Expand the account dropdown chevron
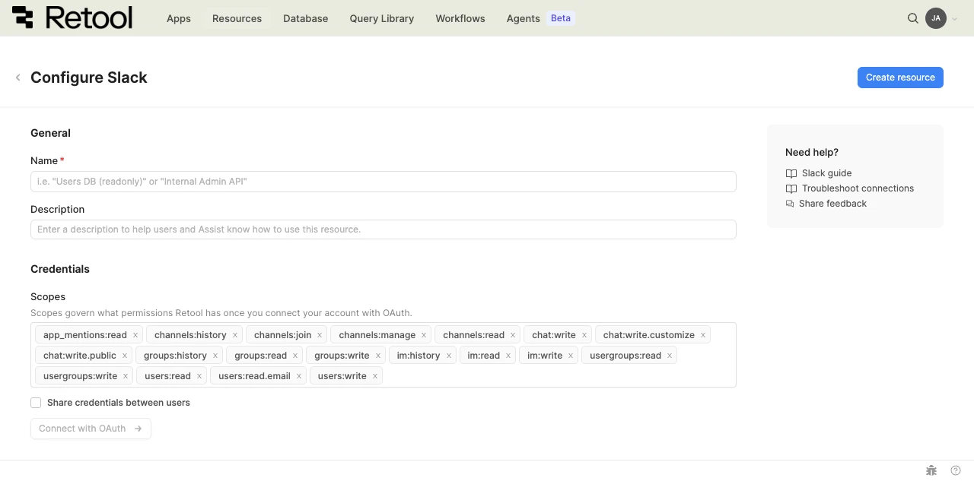Image resolution: width=974 pixels, height=481 pixels. [x=954, y=19]
